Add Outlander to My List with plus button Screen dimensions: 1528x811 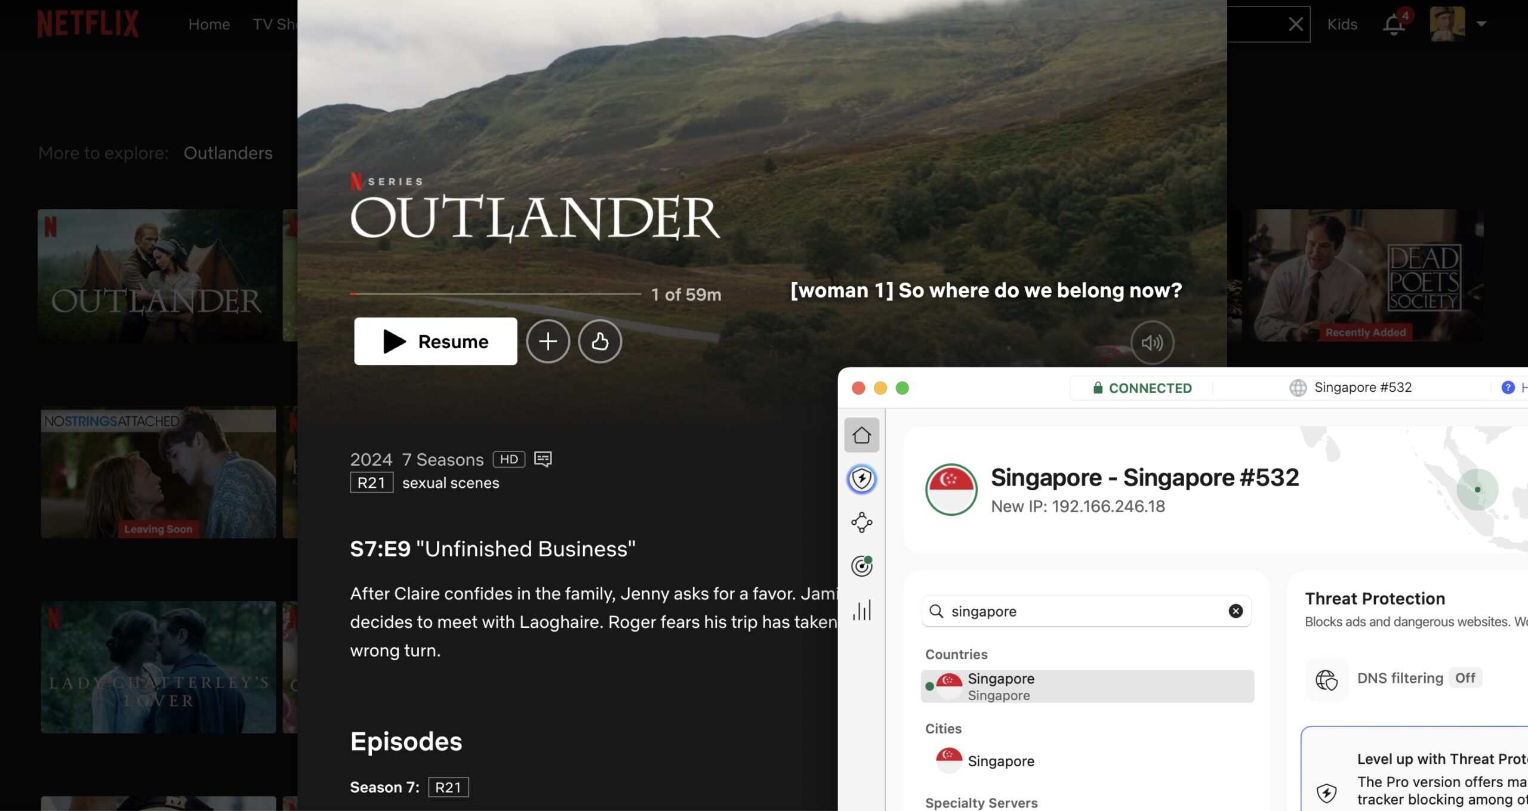[548, 341]
